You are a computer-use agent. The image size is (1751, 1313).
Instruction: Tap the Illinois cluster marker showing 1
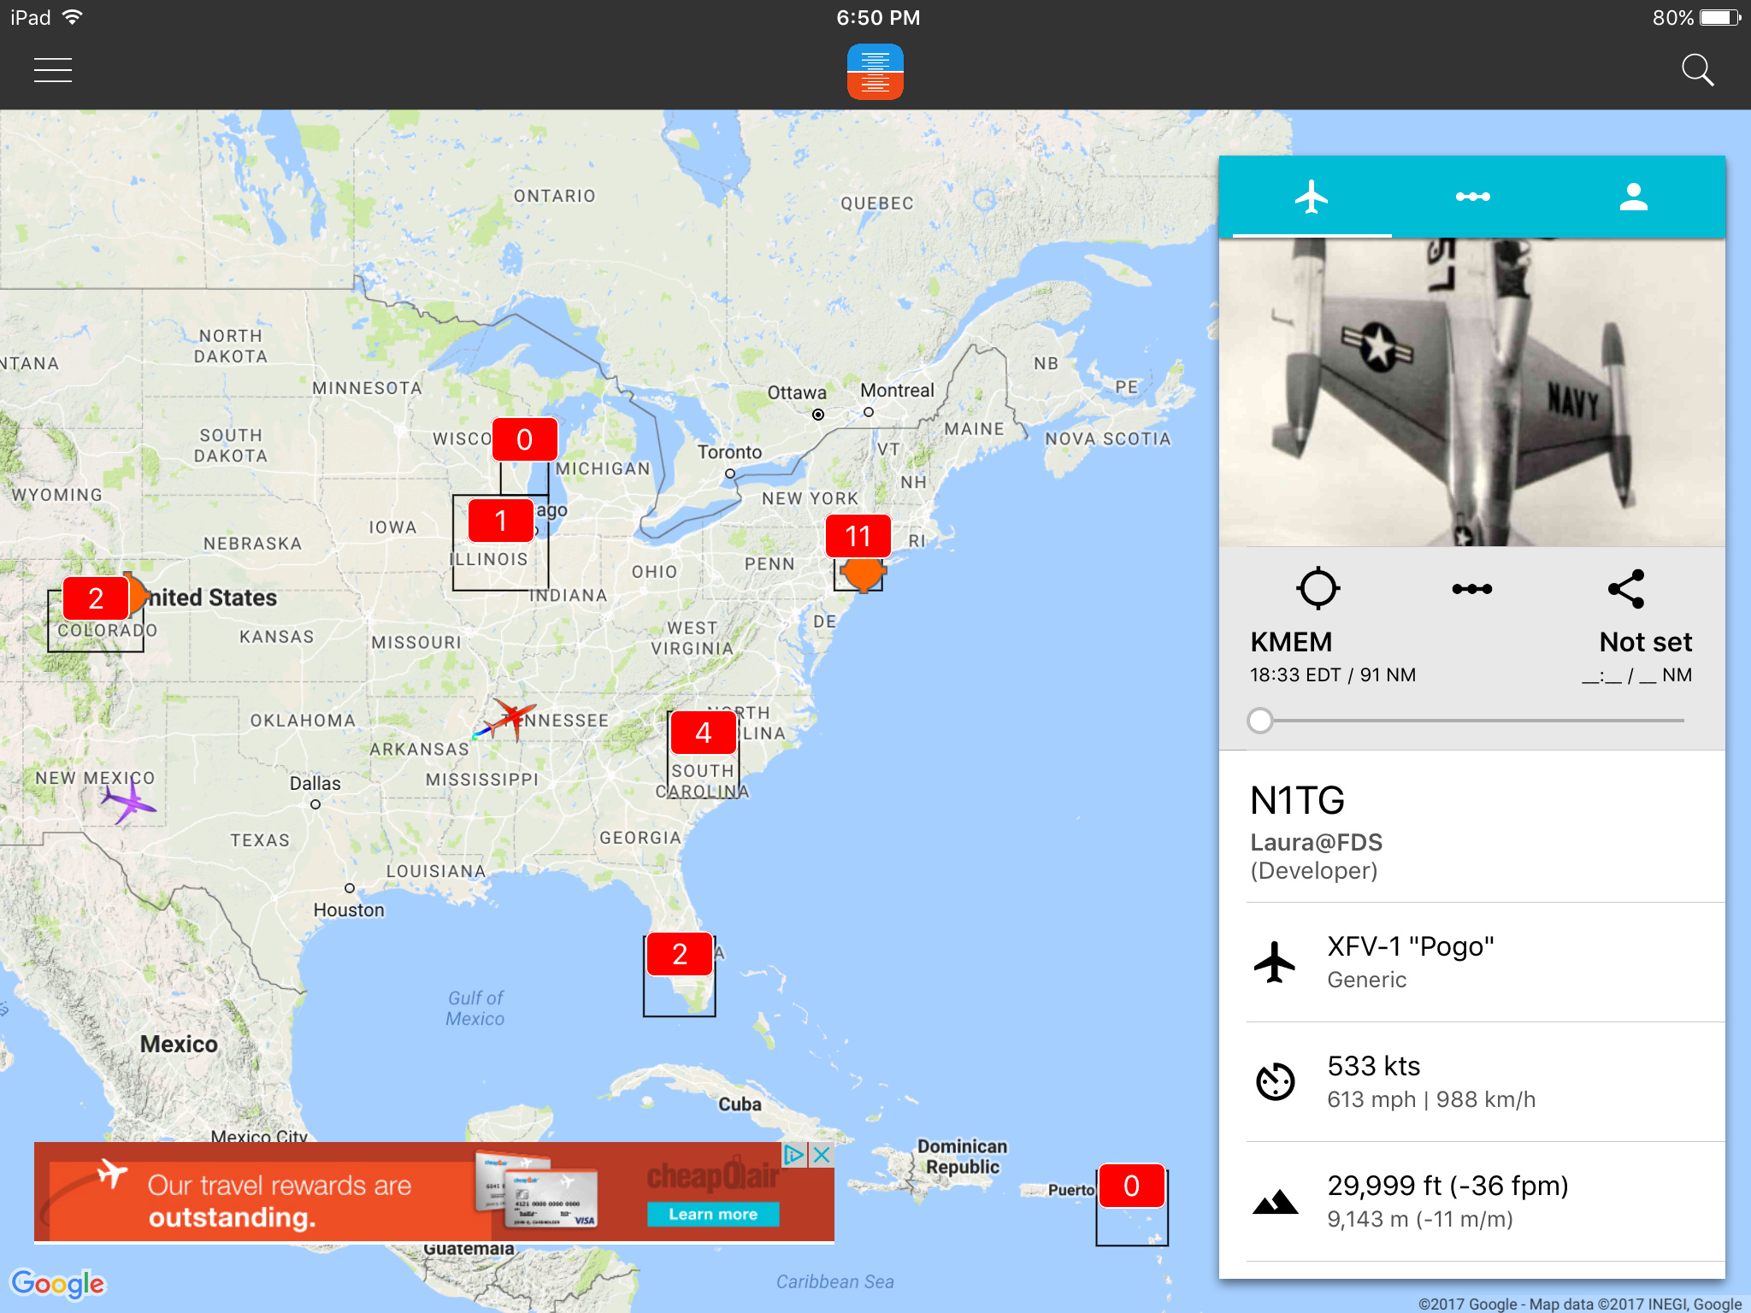pos(501,521)
